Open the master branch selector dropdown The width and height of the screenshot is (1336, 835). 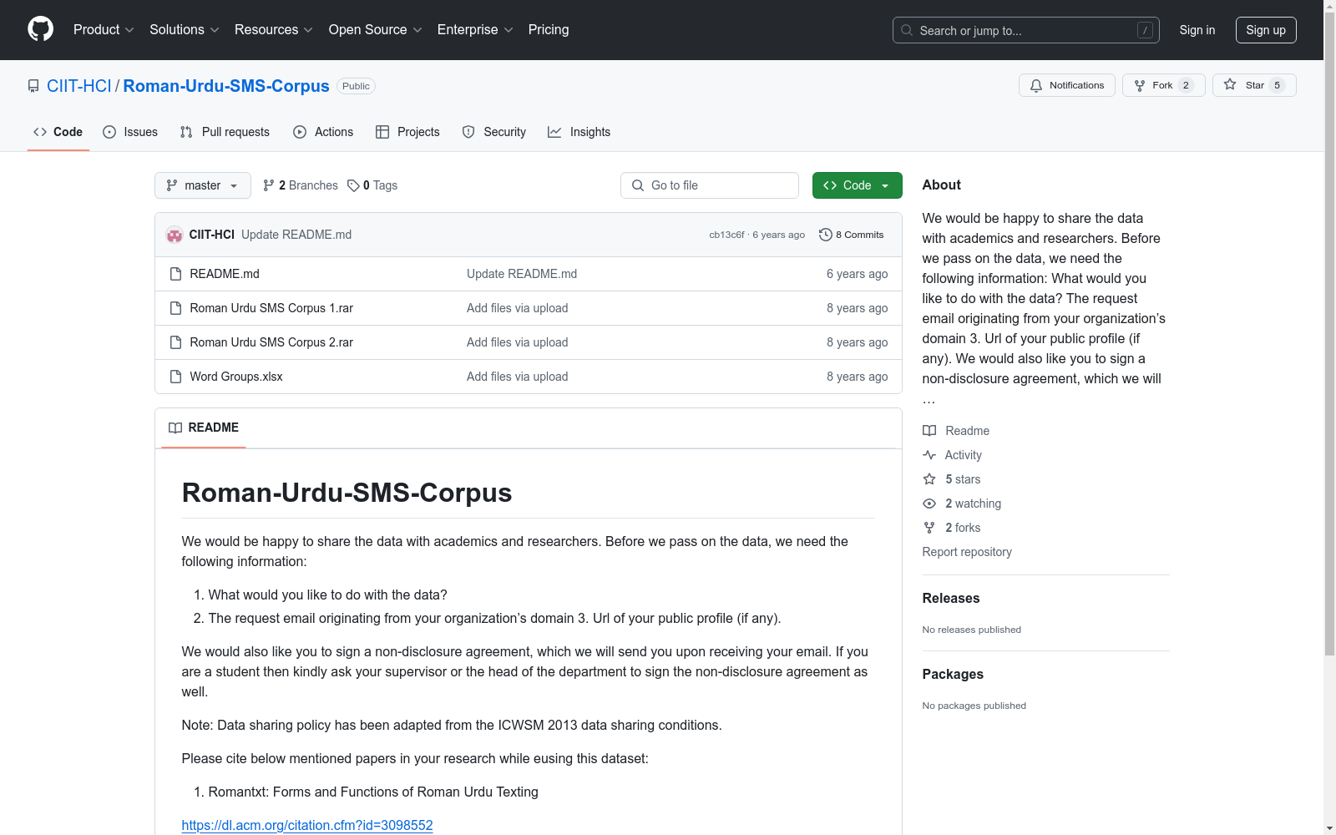pos(203,185)
